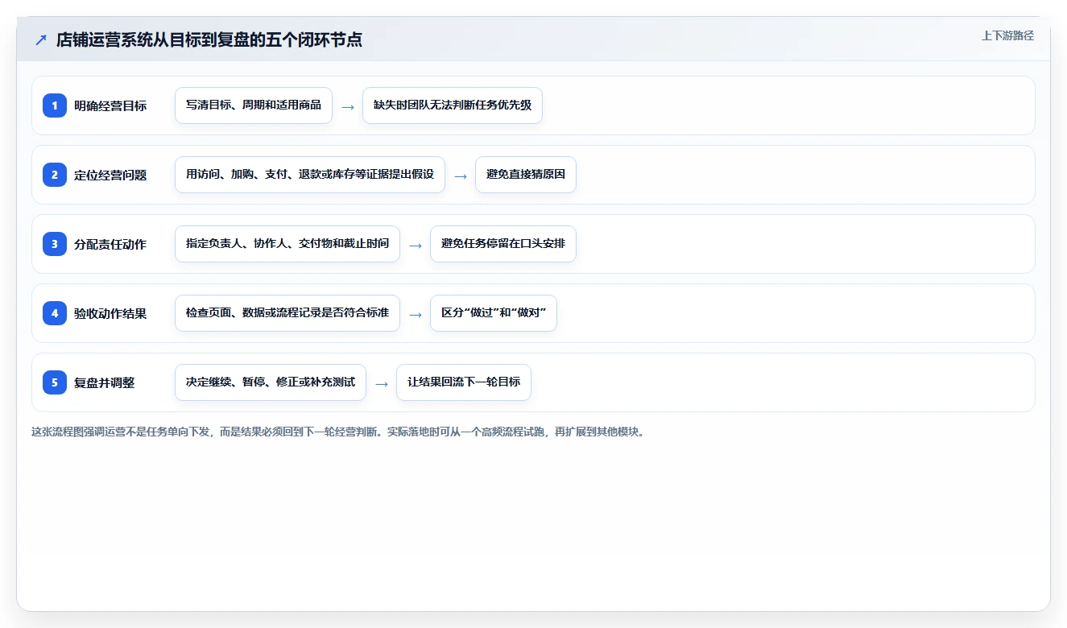1067x628 pixels.
Task: Select the 定位经营问题 step label
Action: 110,175
